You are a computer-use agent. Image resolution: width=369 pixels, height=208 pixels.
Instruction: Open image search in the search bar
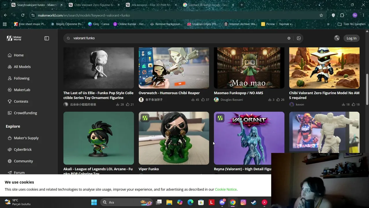(299, 38)
